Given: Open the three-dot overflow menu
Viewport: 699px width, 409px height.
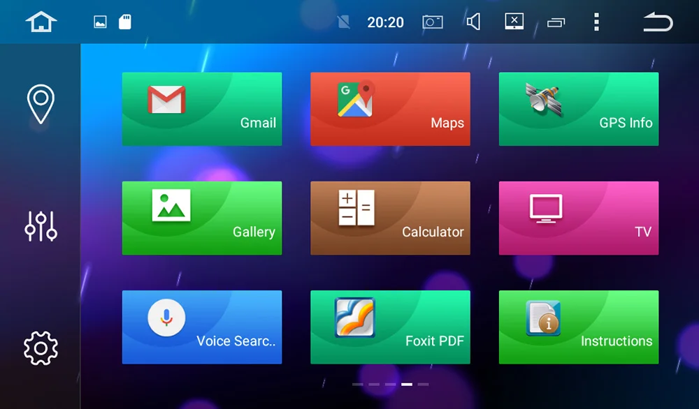Looking at the screenshot, I should pos(596,22).
